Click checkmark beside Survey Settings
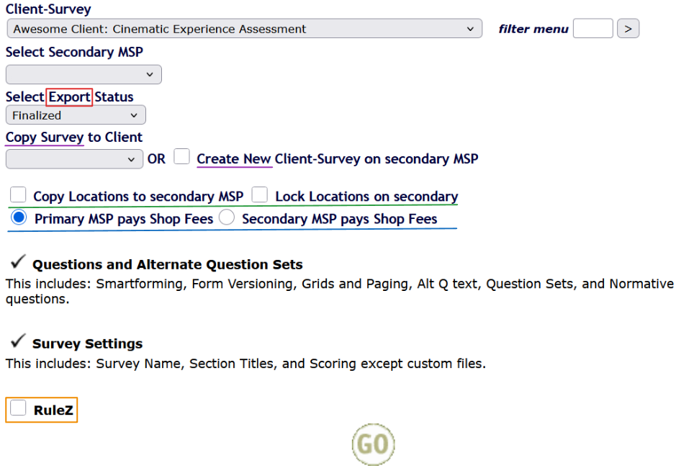Viewport: 676px width, 476px height. (18, 341)
